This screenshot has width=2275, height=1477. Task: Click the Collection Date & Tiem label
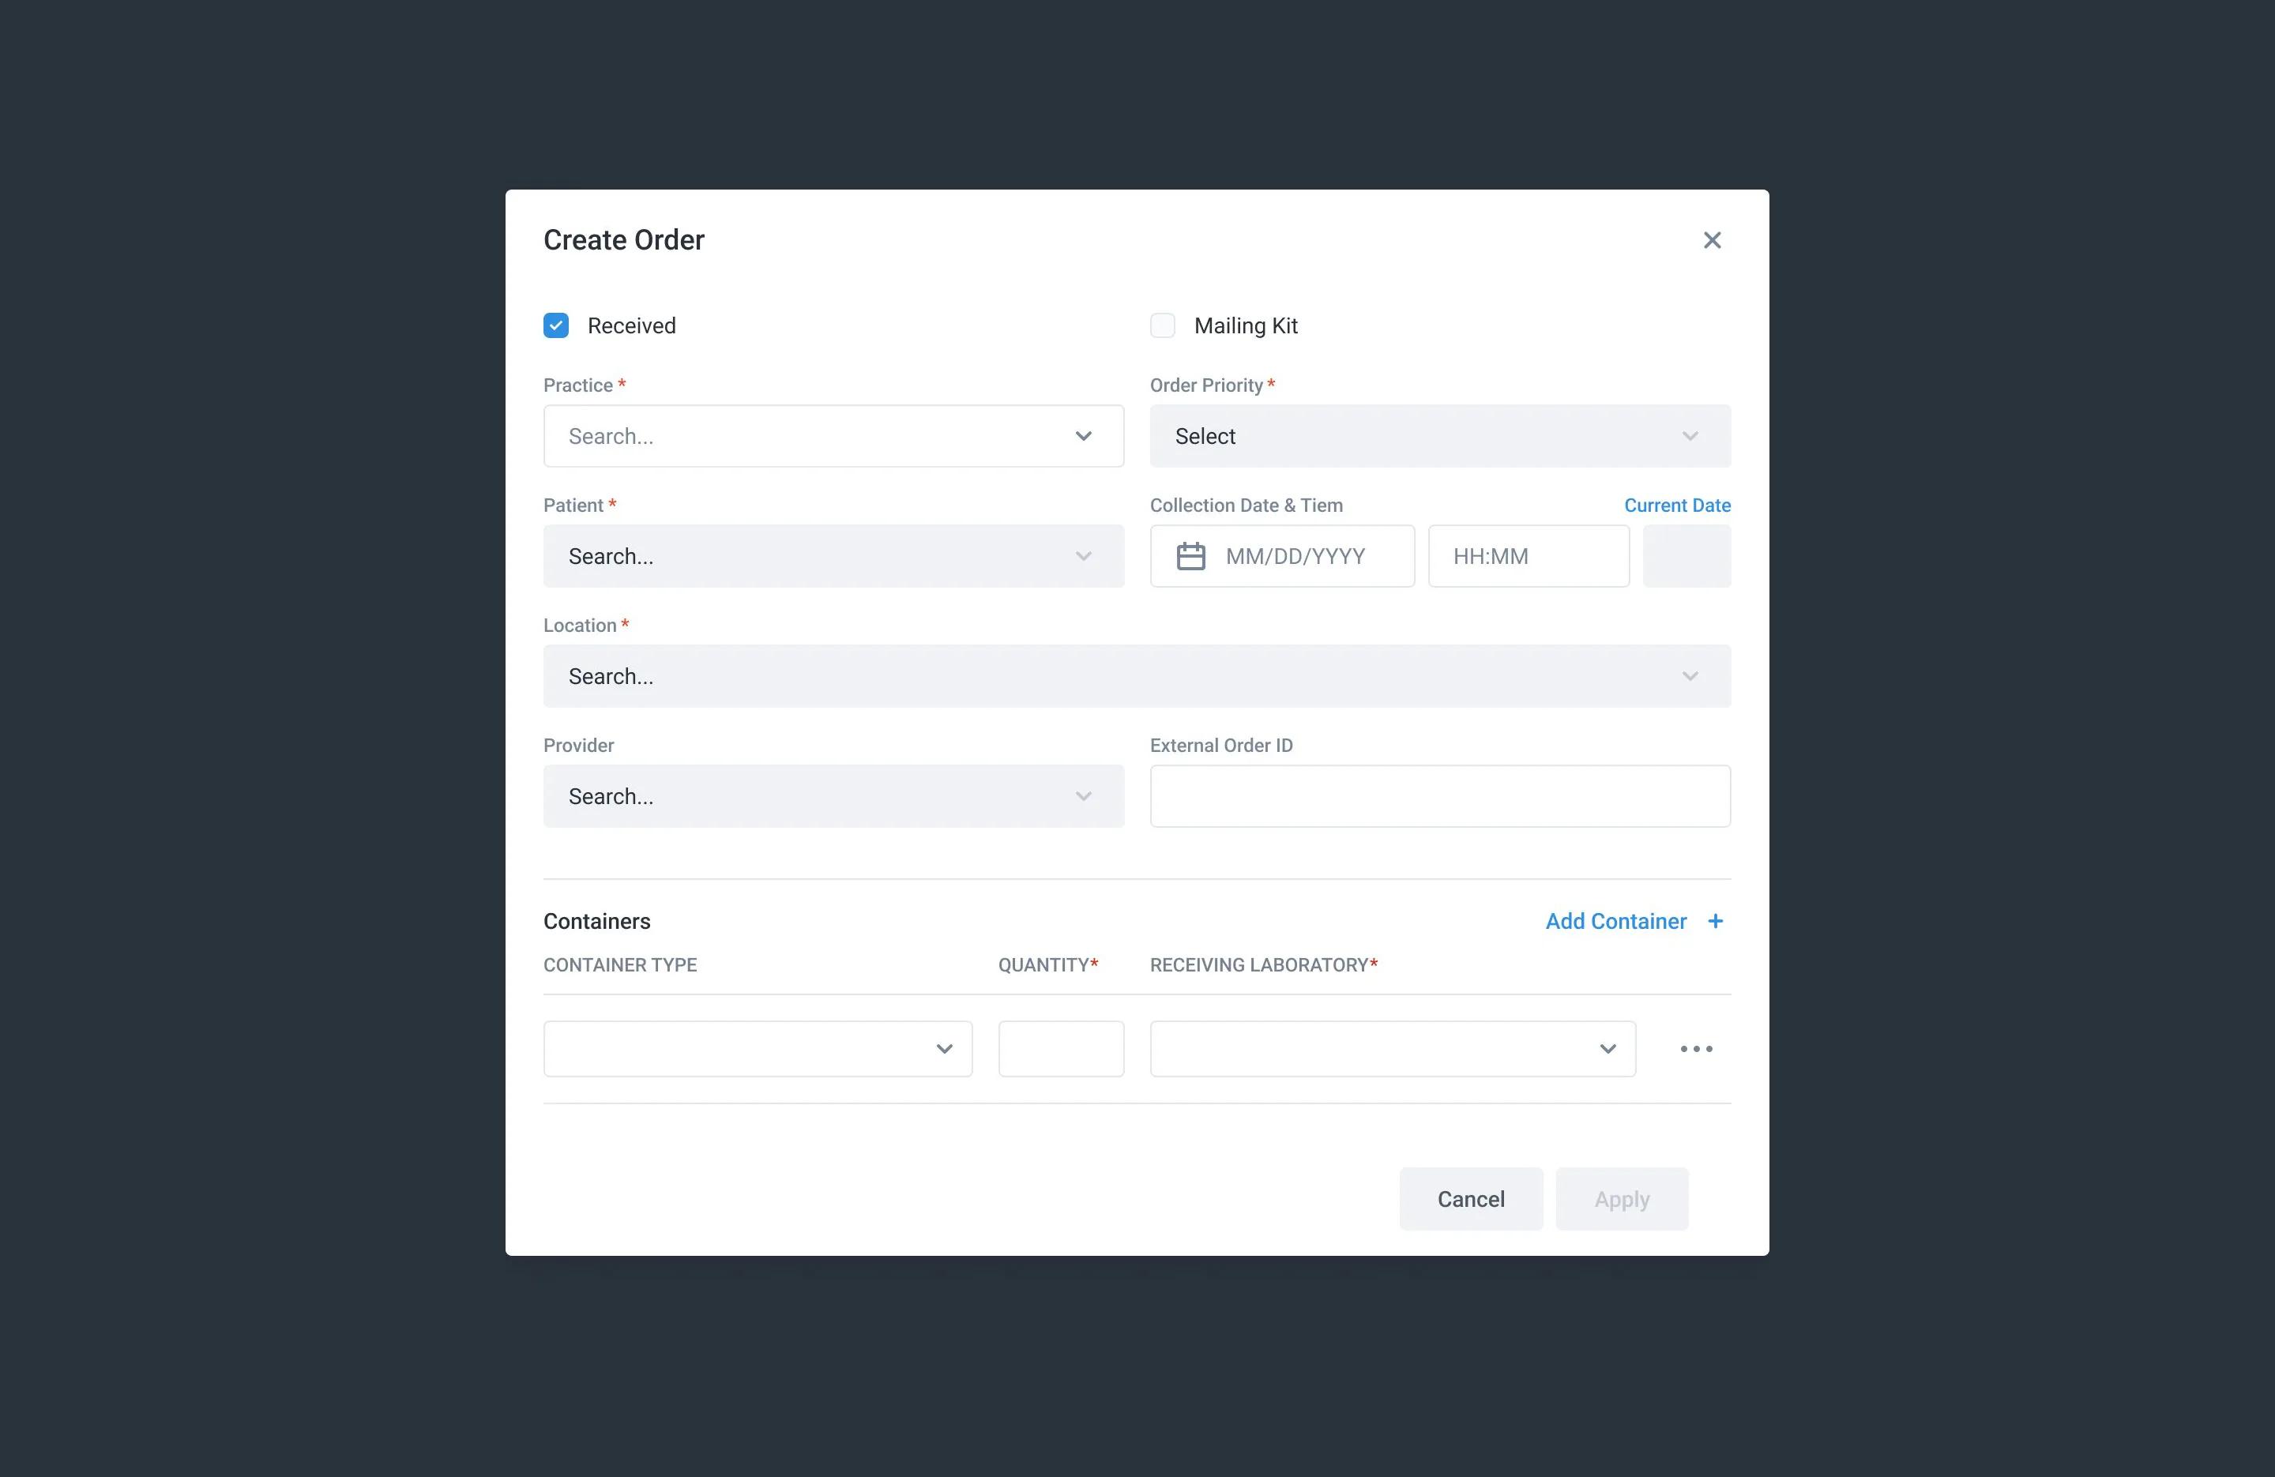(x=1246, y=505)
